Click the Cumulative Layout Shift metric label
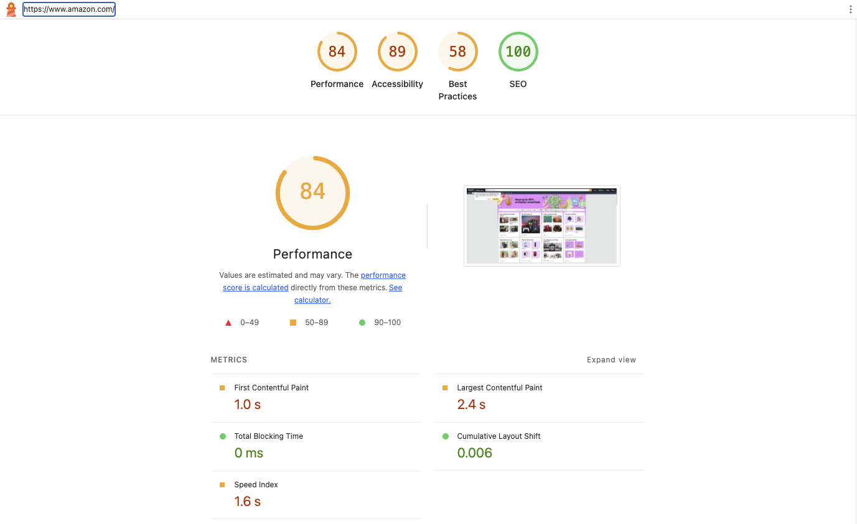The width and height of the screenshot is (857, 524). pyautogui.click(x=499, y=436)
